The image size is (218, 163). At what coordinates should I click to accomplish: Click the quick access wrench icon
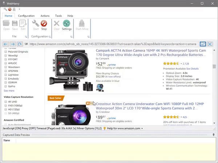tap(5, 9)
